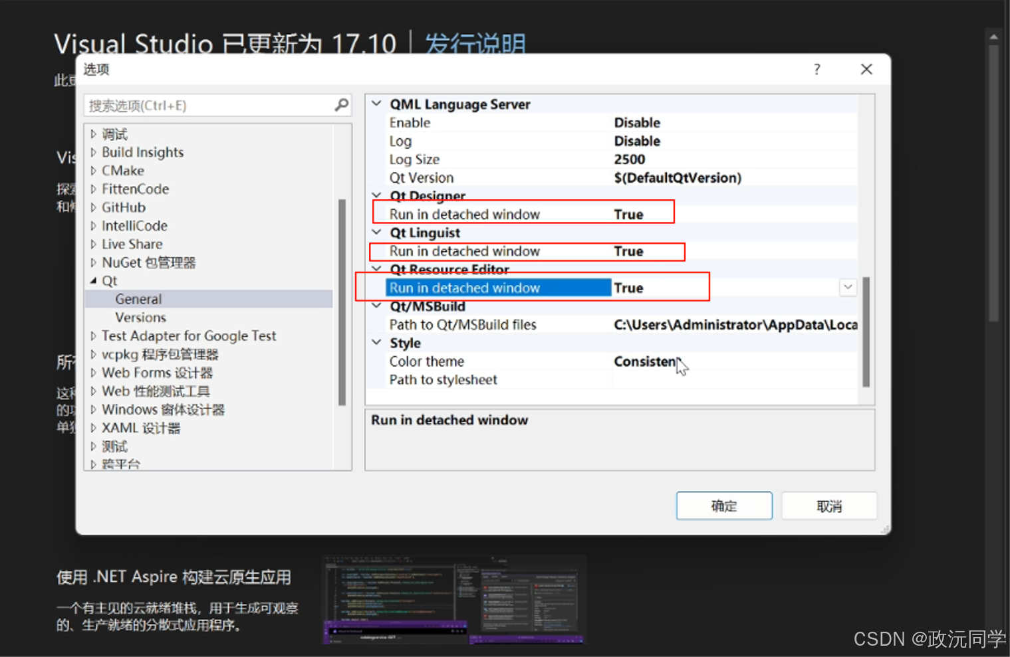Collapse QML Language Server section
The height and width of the screenshot is (657, 1010).
click(376, 104)
